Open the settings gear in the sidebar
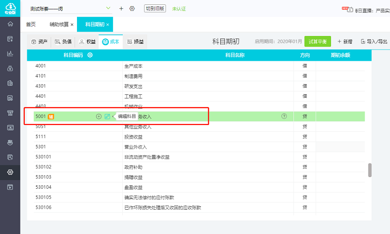This screenshot has width=390, height=234. click(10, 172)
